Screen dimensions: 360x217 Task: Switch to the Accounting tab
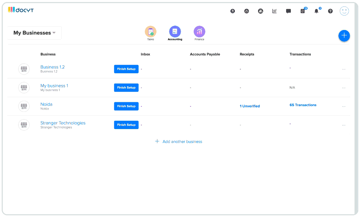point(175,33)
